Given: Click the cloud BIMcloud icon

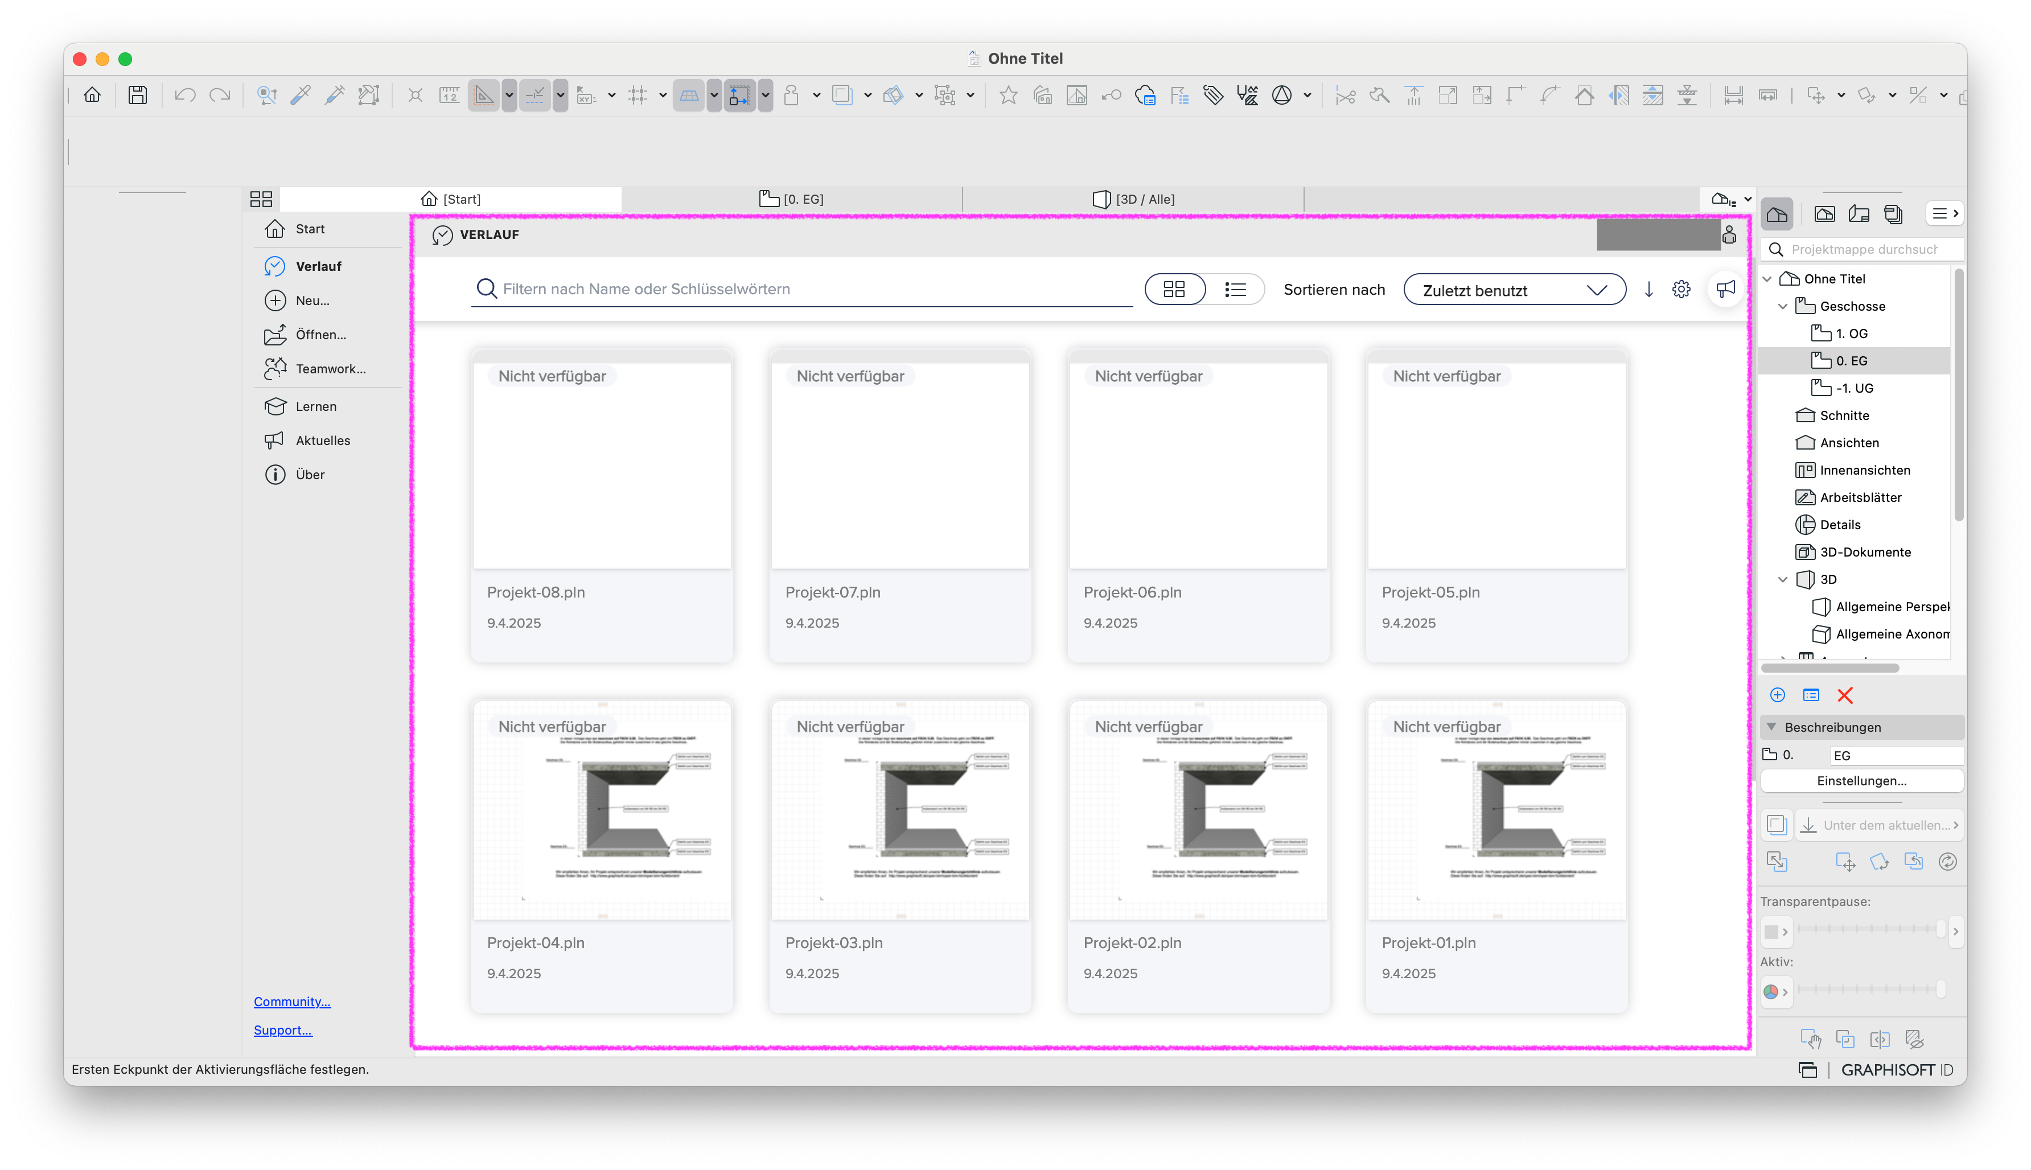Looking at the screenshot, I should [x=1145, y=95].
